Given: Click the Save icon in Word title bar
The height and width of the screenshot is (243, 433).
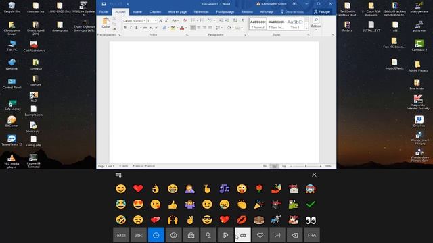Looking at the screenshot, I should point(104,4).
